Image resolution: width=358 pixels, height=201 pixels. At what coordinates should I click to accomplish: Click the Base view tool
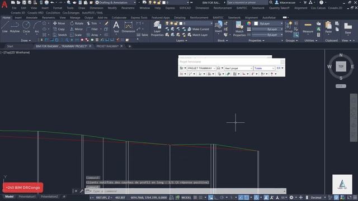click(x=348, y=28)
